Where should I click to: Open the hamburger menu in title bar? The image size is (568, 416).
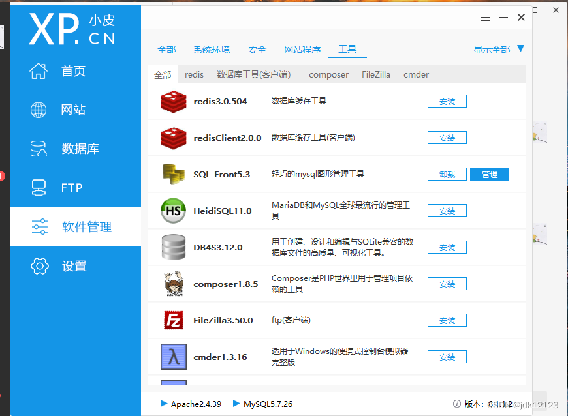[x=485, y=18]
